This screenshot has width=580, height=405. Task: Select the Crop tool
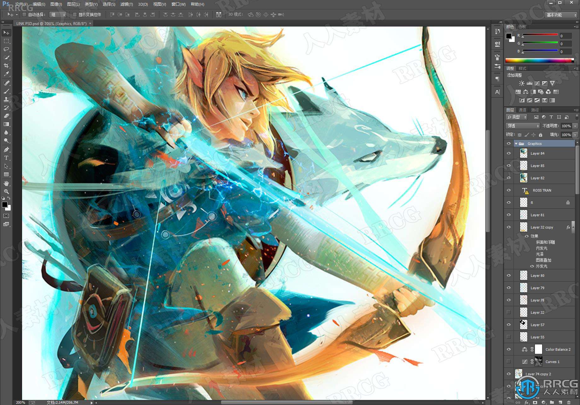pos(6,66)
